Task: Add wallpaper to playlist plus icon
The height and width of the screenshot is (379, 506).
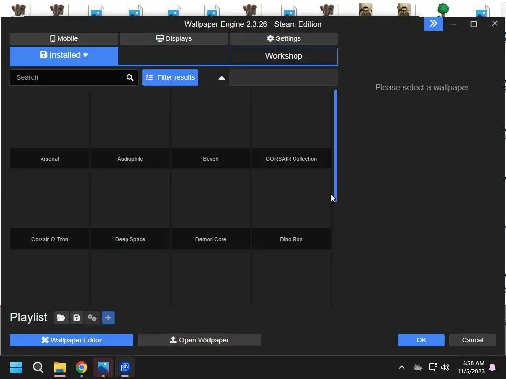Action: (108, 318)
